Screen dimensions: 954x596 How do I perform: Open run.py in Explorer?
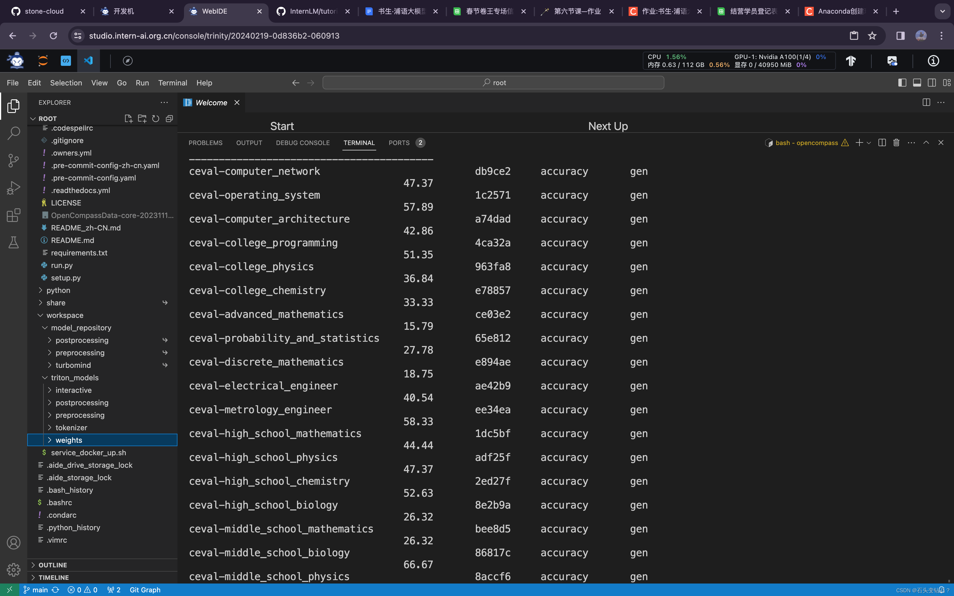pos(62,265)
